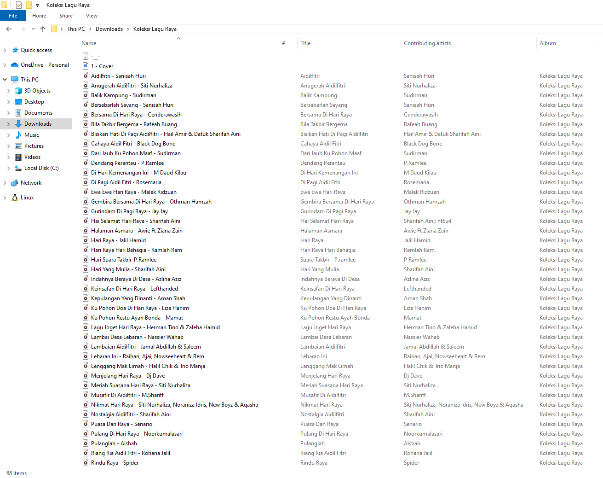Viewport: 603px width, 478px height.
Task: Expand the Linux tree node
Action: click(5, 198)
